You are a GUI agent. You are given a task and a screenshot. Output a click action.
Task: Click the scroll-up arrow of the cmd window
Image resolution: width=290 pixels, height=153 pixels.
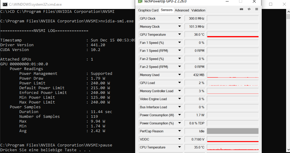pyautogui.click(x=288, y=12)
